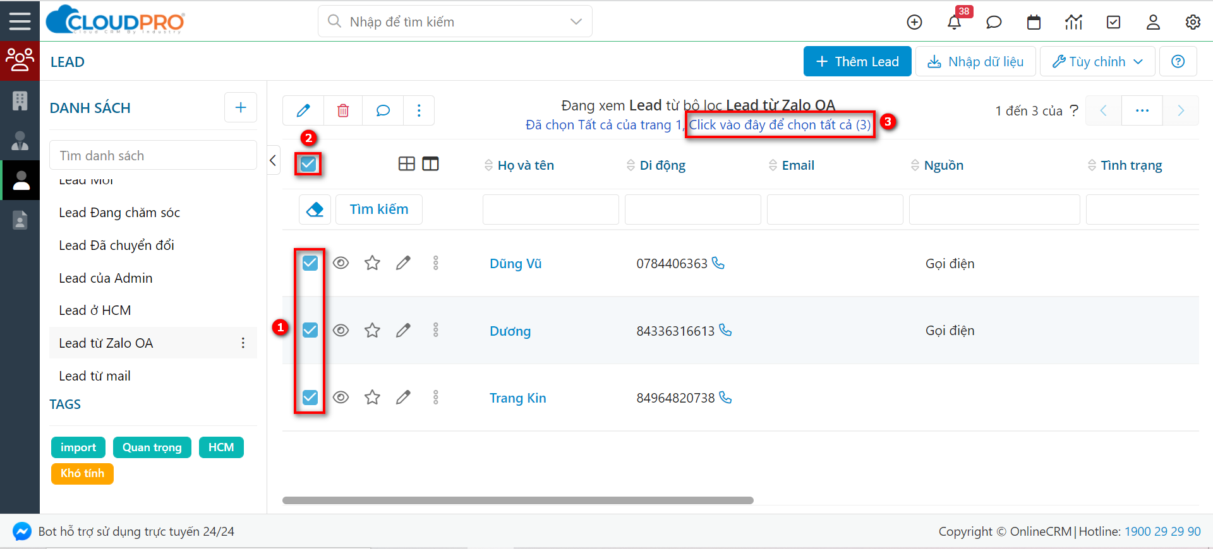The height and width of the screenshot is (549, 1213).
Task: Open options dots for Lead từ Zalo OA
Action: [x=243, y=343]
